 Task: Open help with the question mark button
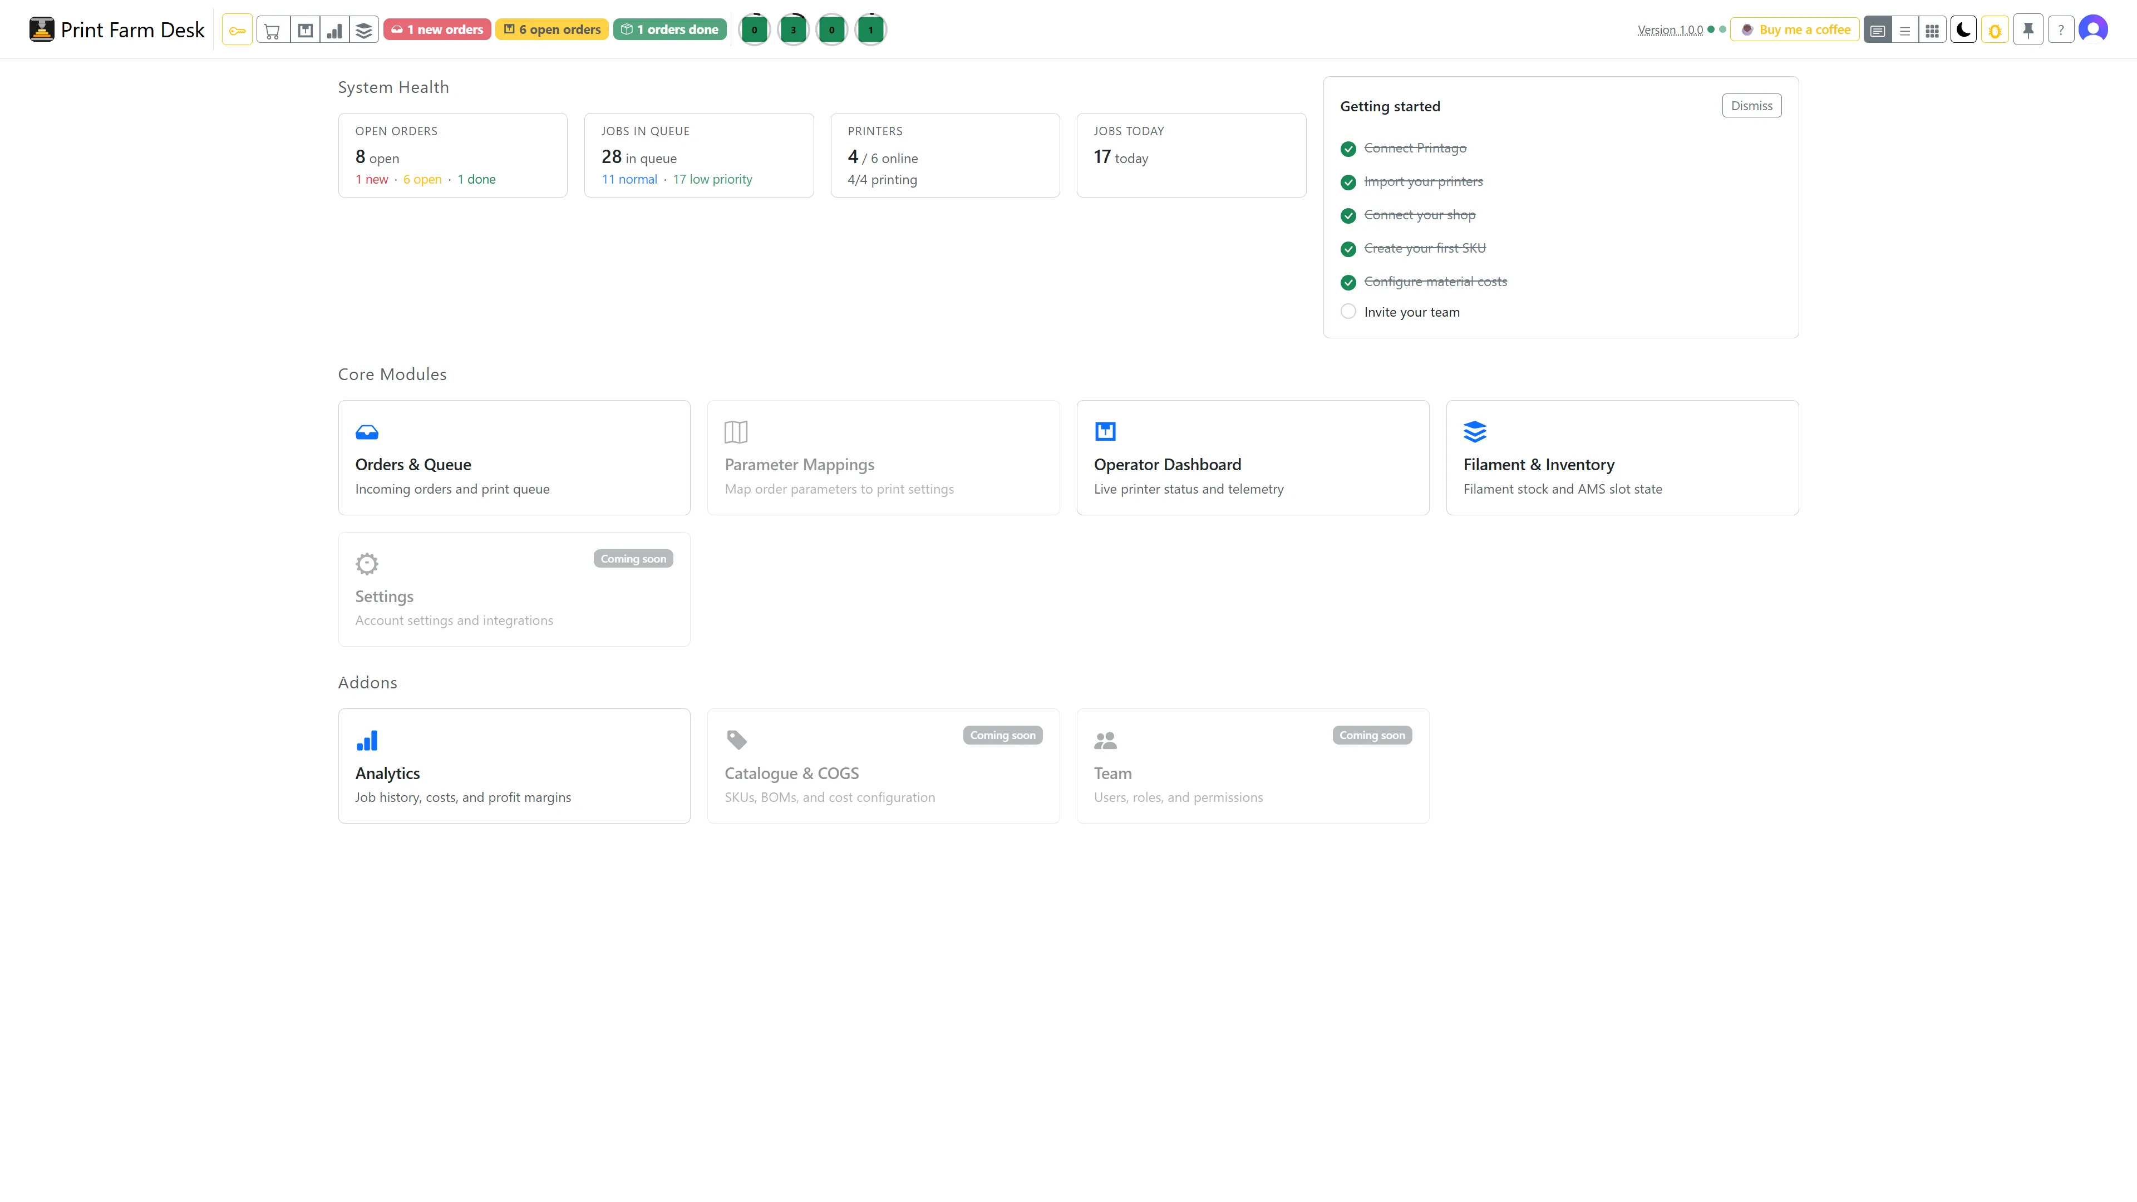pos(2061,30)
